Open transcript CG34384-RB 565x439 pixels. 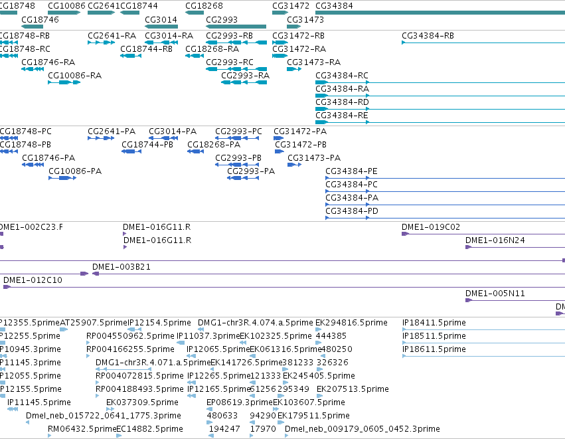[428, 36]
